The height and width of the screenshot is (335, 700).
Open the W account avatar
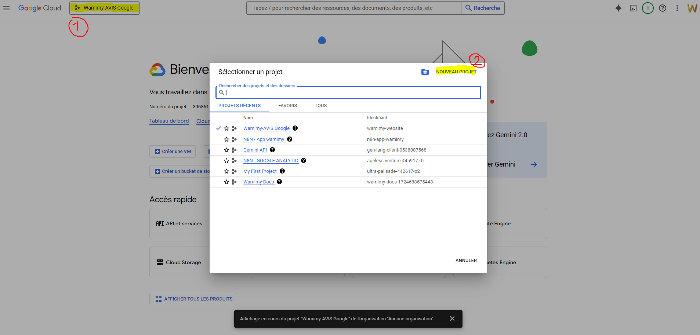(x=692, y=8)
